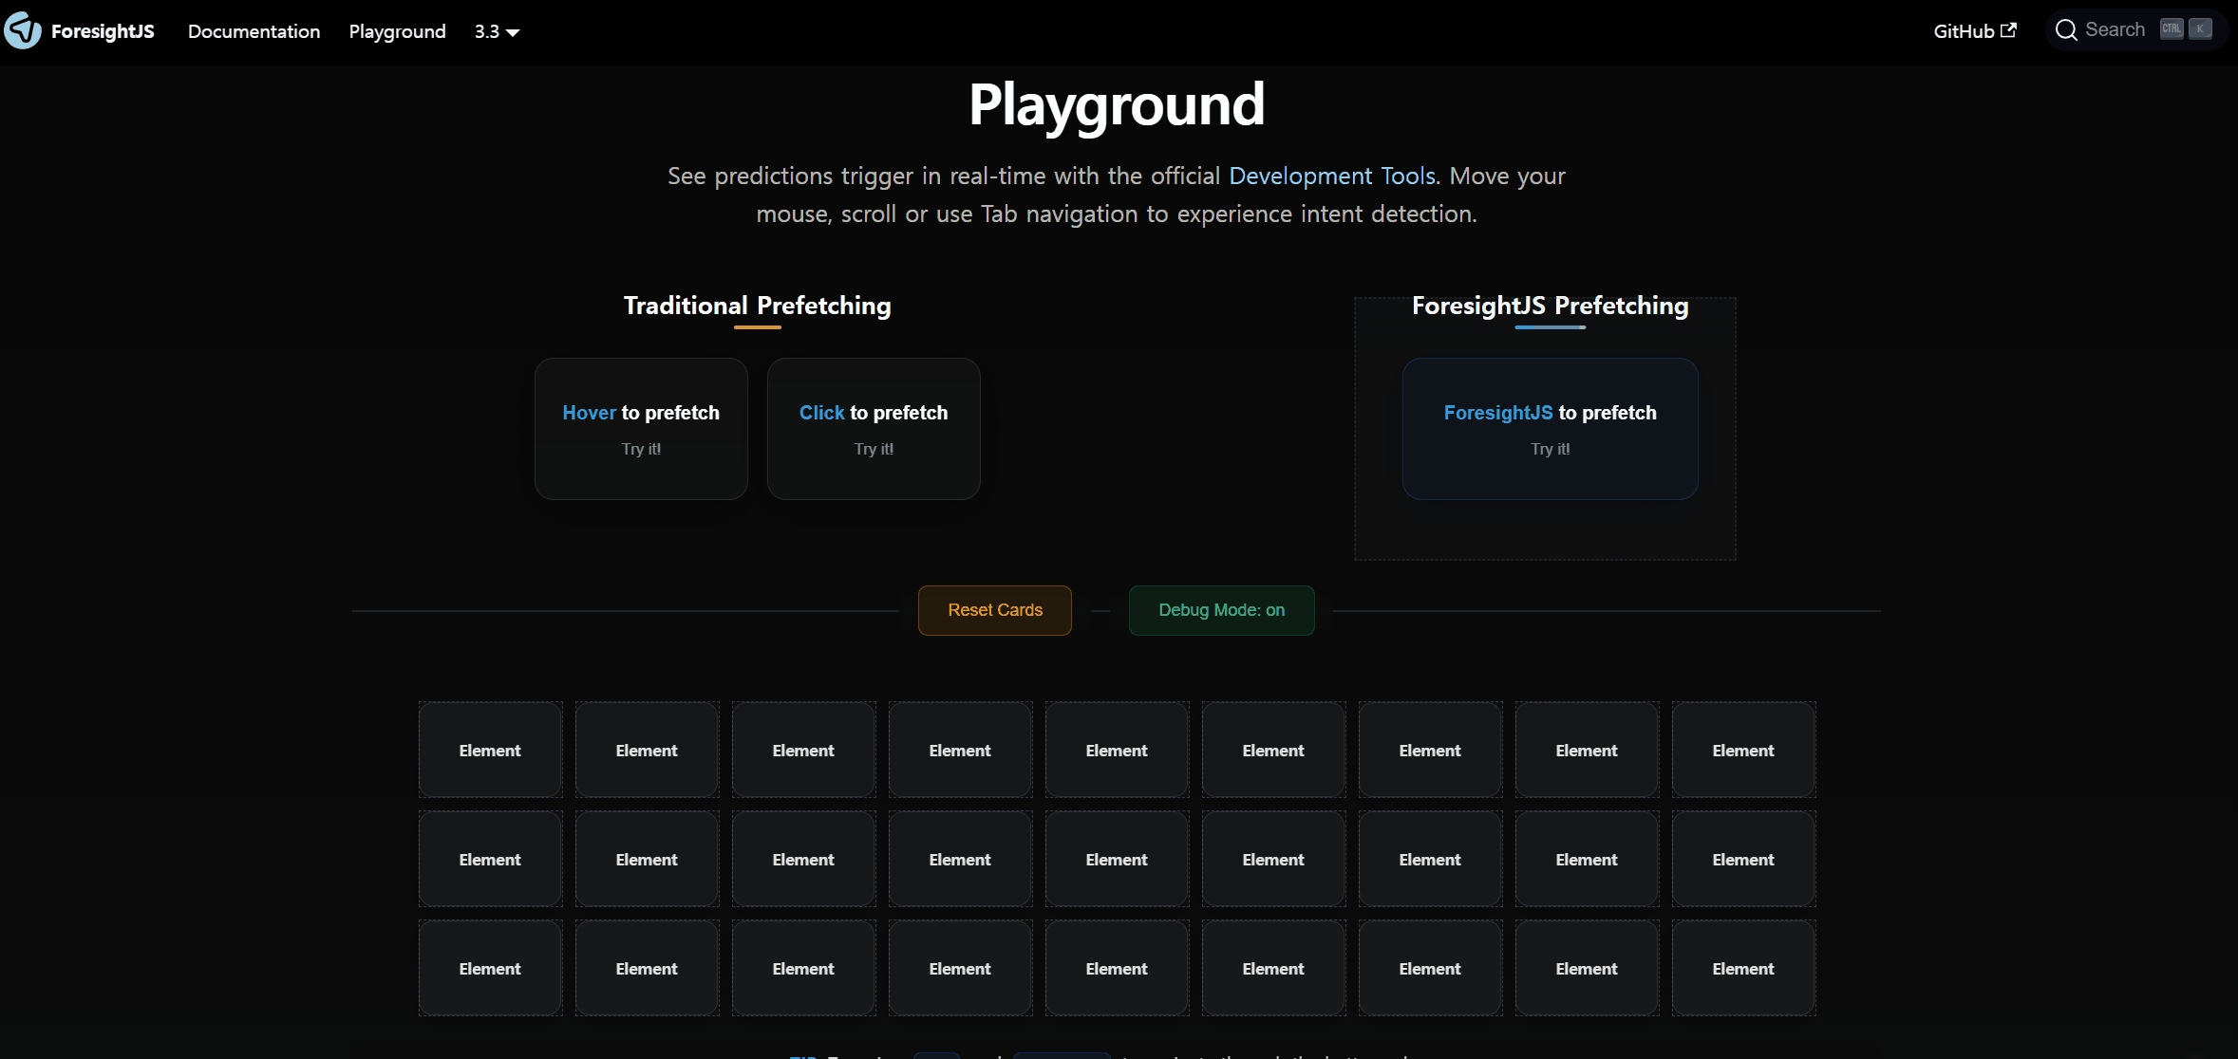The image size is (2238, 1059).
Task: Click the CTRL key shortcut badge
Action: (2172, 29)
